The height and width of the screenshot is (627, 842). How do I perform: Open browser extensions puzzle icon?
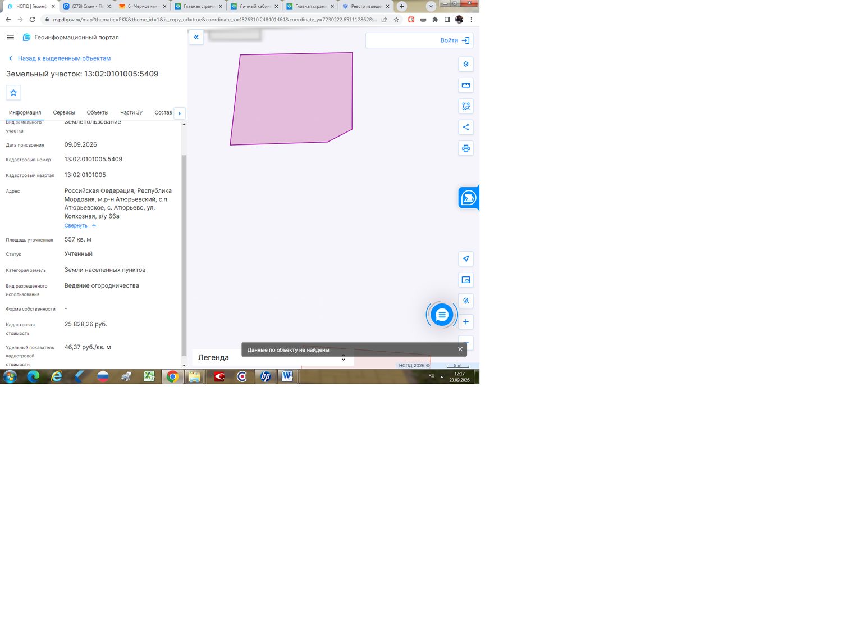(435, 20)
